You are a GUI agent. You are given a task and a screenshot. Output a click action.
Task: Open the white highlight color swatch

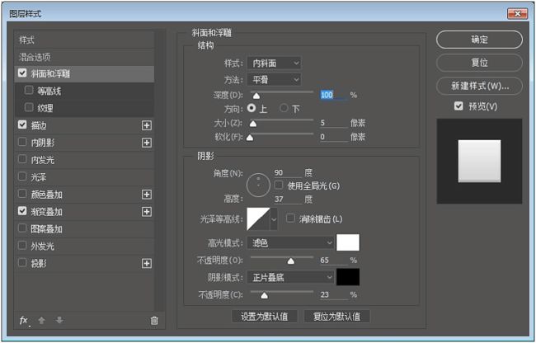click(x=348, y=242)
